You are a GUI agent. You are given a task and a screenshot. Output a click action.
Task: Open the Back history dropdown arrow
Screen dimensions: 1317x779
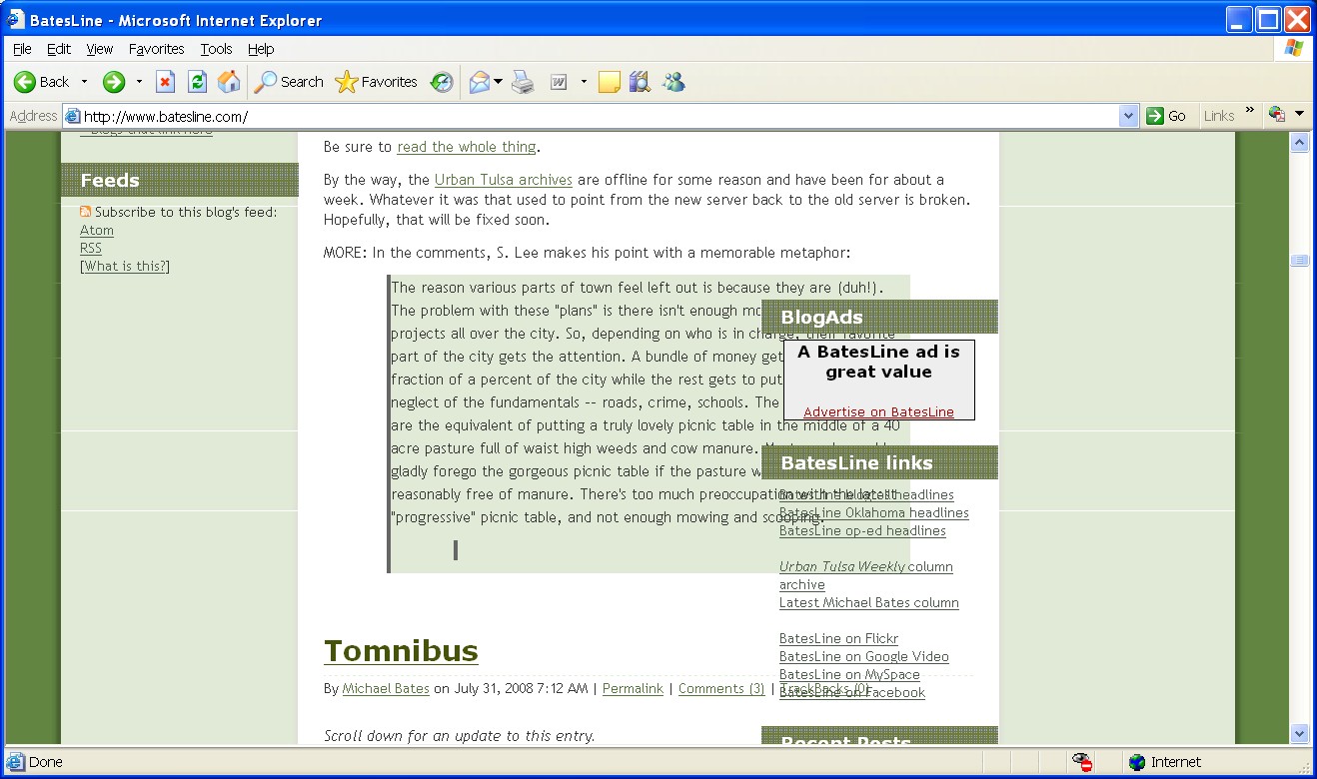click(x=84, y=82)
